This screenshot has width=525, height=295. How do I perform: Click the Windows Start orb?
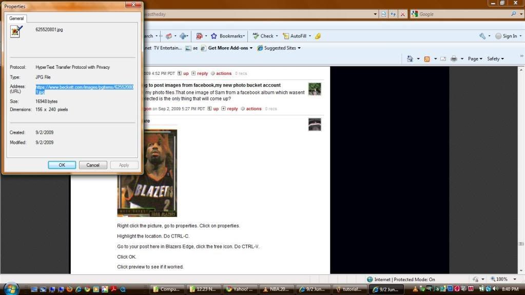point(11,289)
